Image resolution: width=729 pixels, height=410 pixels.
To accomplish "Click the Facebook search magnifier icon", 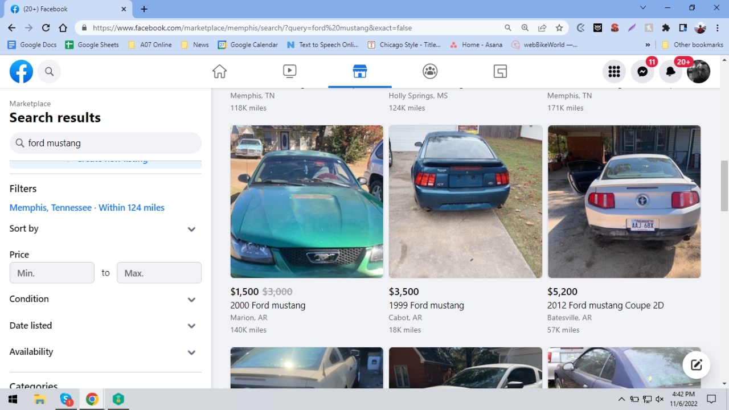I will [x=50, y=71].
